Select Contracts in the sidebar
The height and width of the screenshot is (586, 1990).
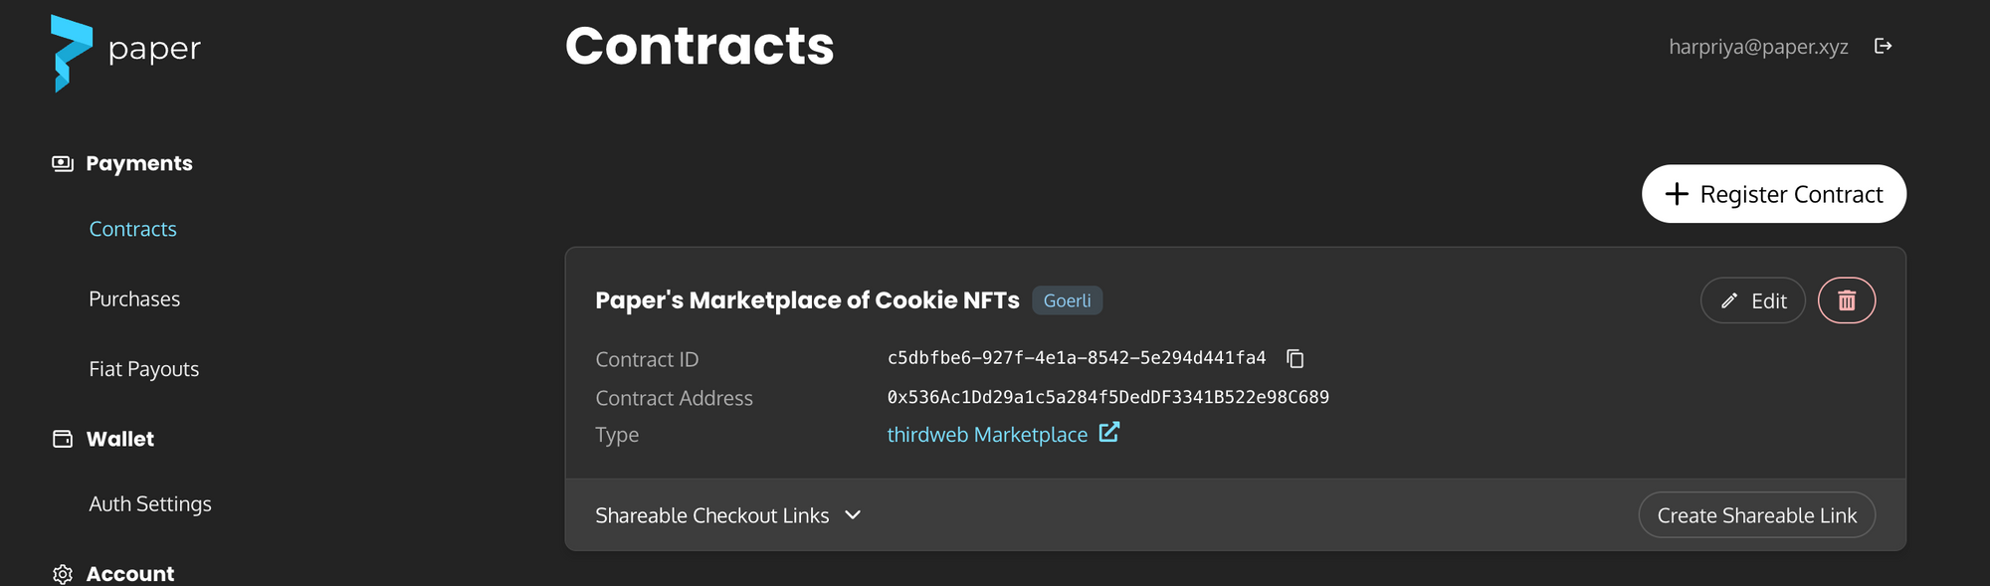pyautogui.click(x=132, y=228)
